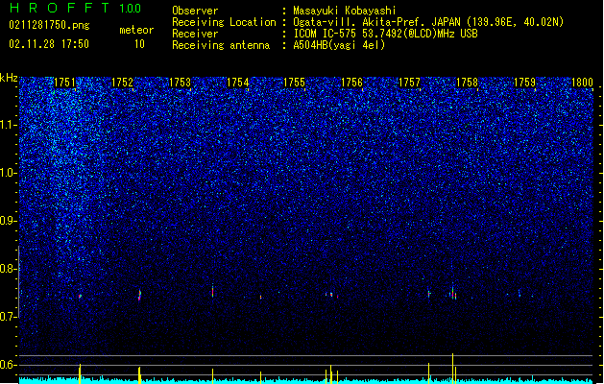Click the 'meteor' count label
Screen dimensions: 604x384
[x=136, y=30]
